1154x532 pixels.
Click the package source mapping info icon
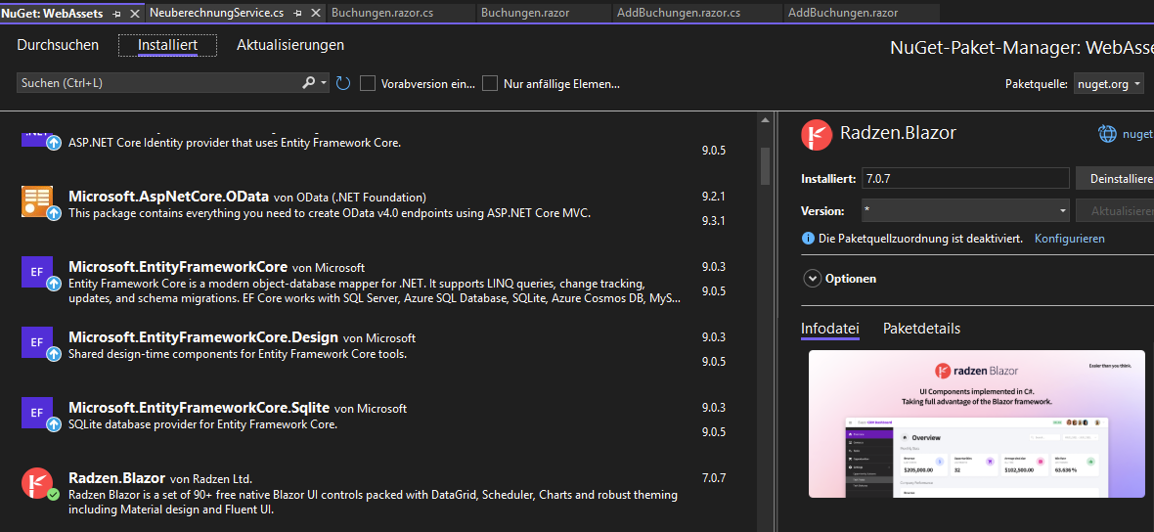(808, 239)
